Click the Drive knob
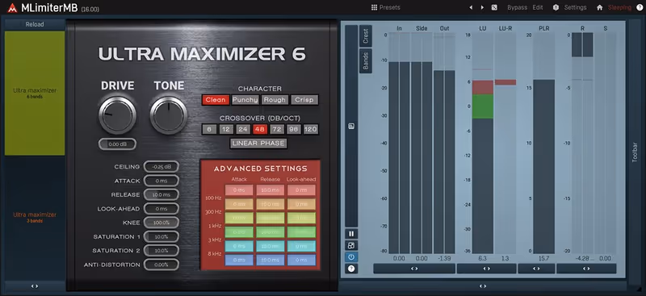Image resolution: width=646 pixels, height=296 pixels. point(117,115)
